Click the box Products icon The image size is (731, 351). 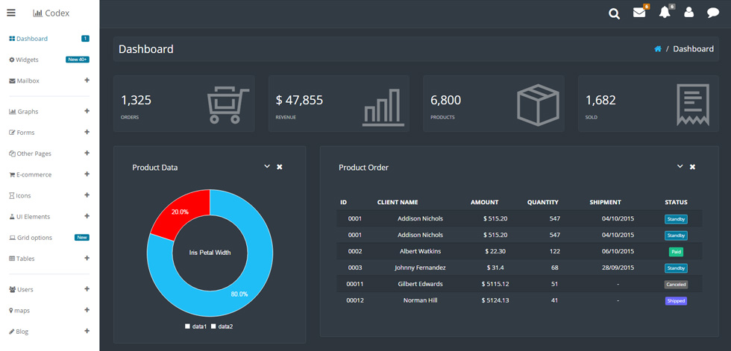point(538,105)
